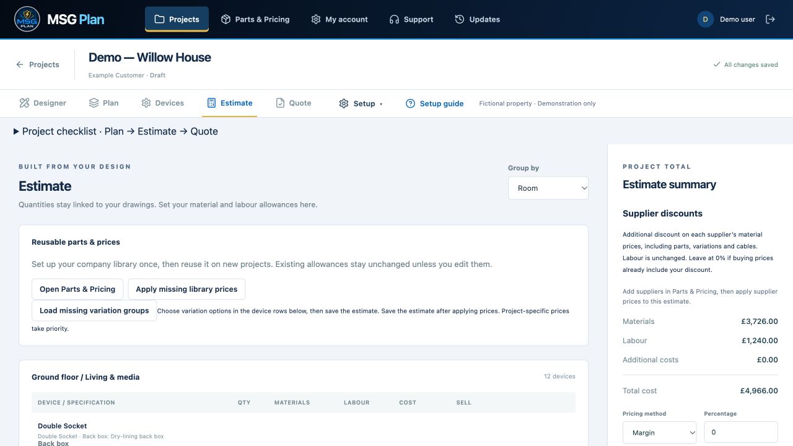This screenshot has width=793, height=446.
Task: Click the document check icon for Quote
Action: click(x=280, y=103)
